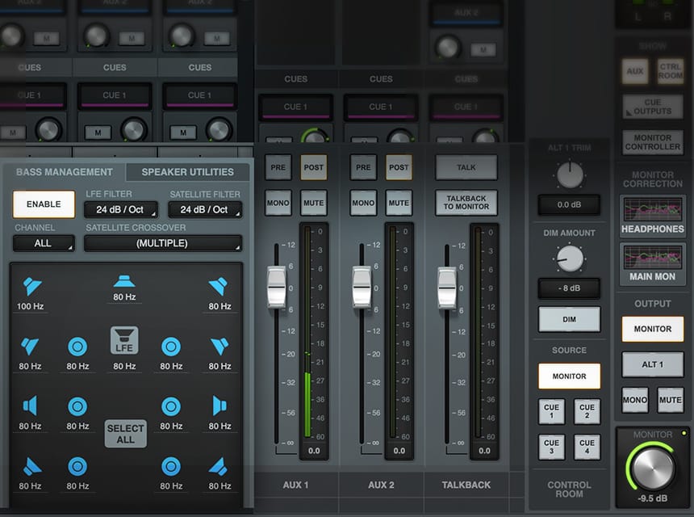Select the MONITOR output button
694x517 pixels.
[652, 329]
